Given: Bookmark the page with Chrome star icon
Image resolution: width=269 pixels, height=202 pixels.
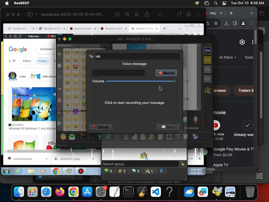Looking at the screenshot, I should pos(216,23).
